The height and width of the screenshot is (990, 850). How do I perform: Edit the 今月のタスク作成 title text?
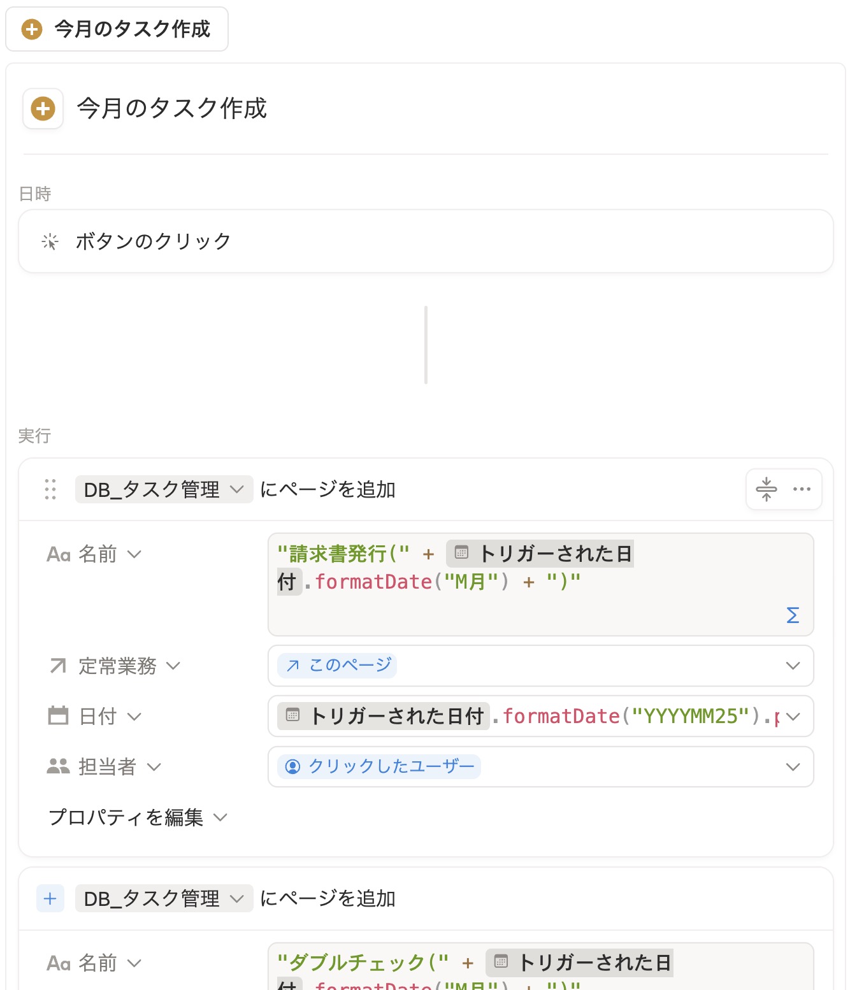coord(172,108)
